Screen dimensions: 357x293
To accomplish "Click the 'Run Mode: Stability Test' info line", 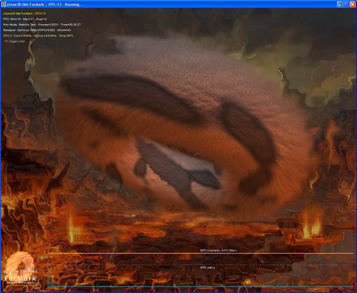I will click(x=42, y=24).
